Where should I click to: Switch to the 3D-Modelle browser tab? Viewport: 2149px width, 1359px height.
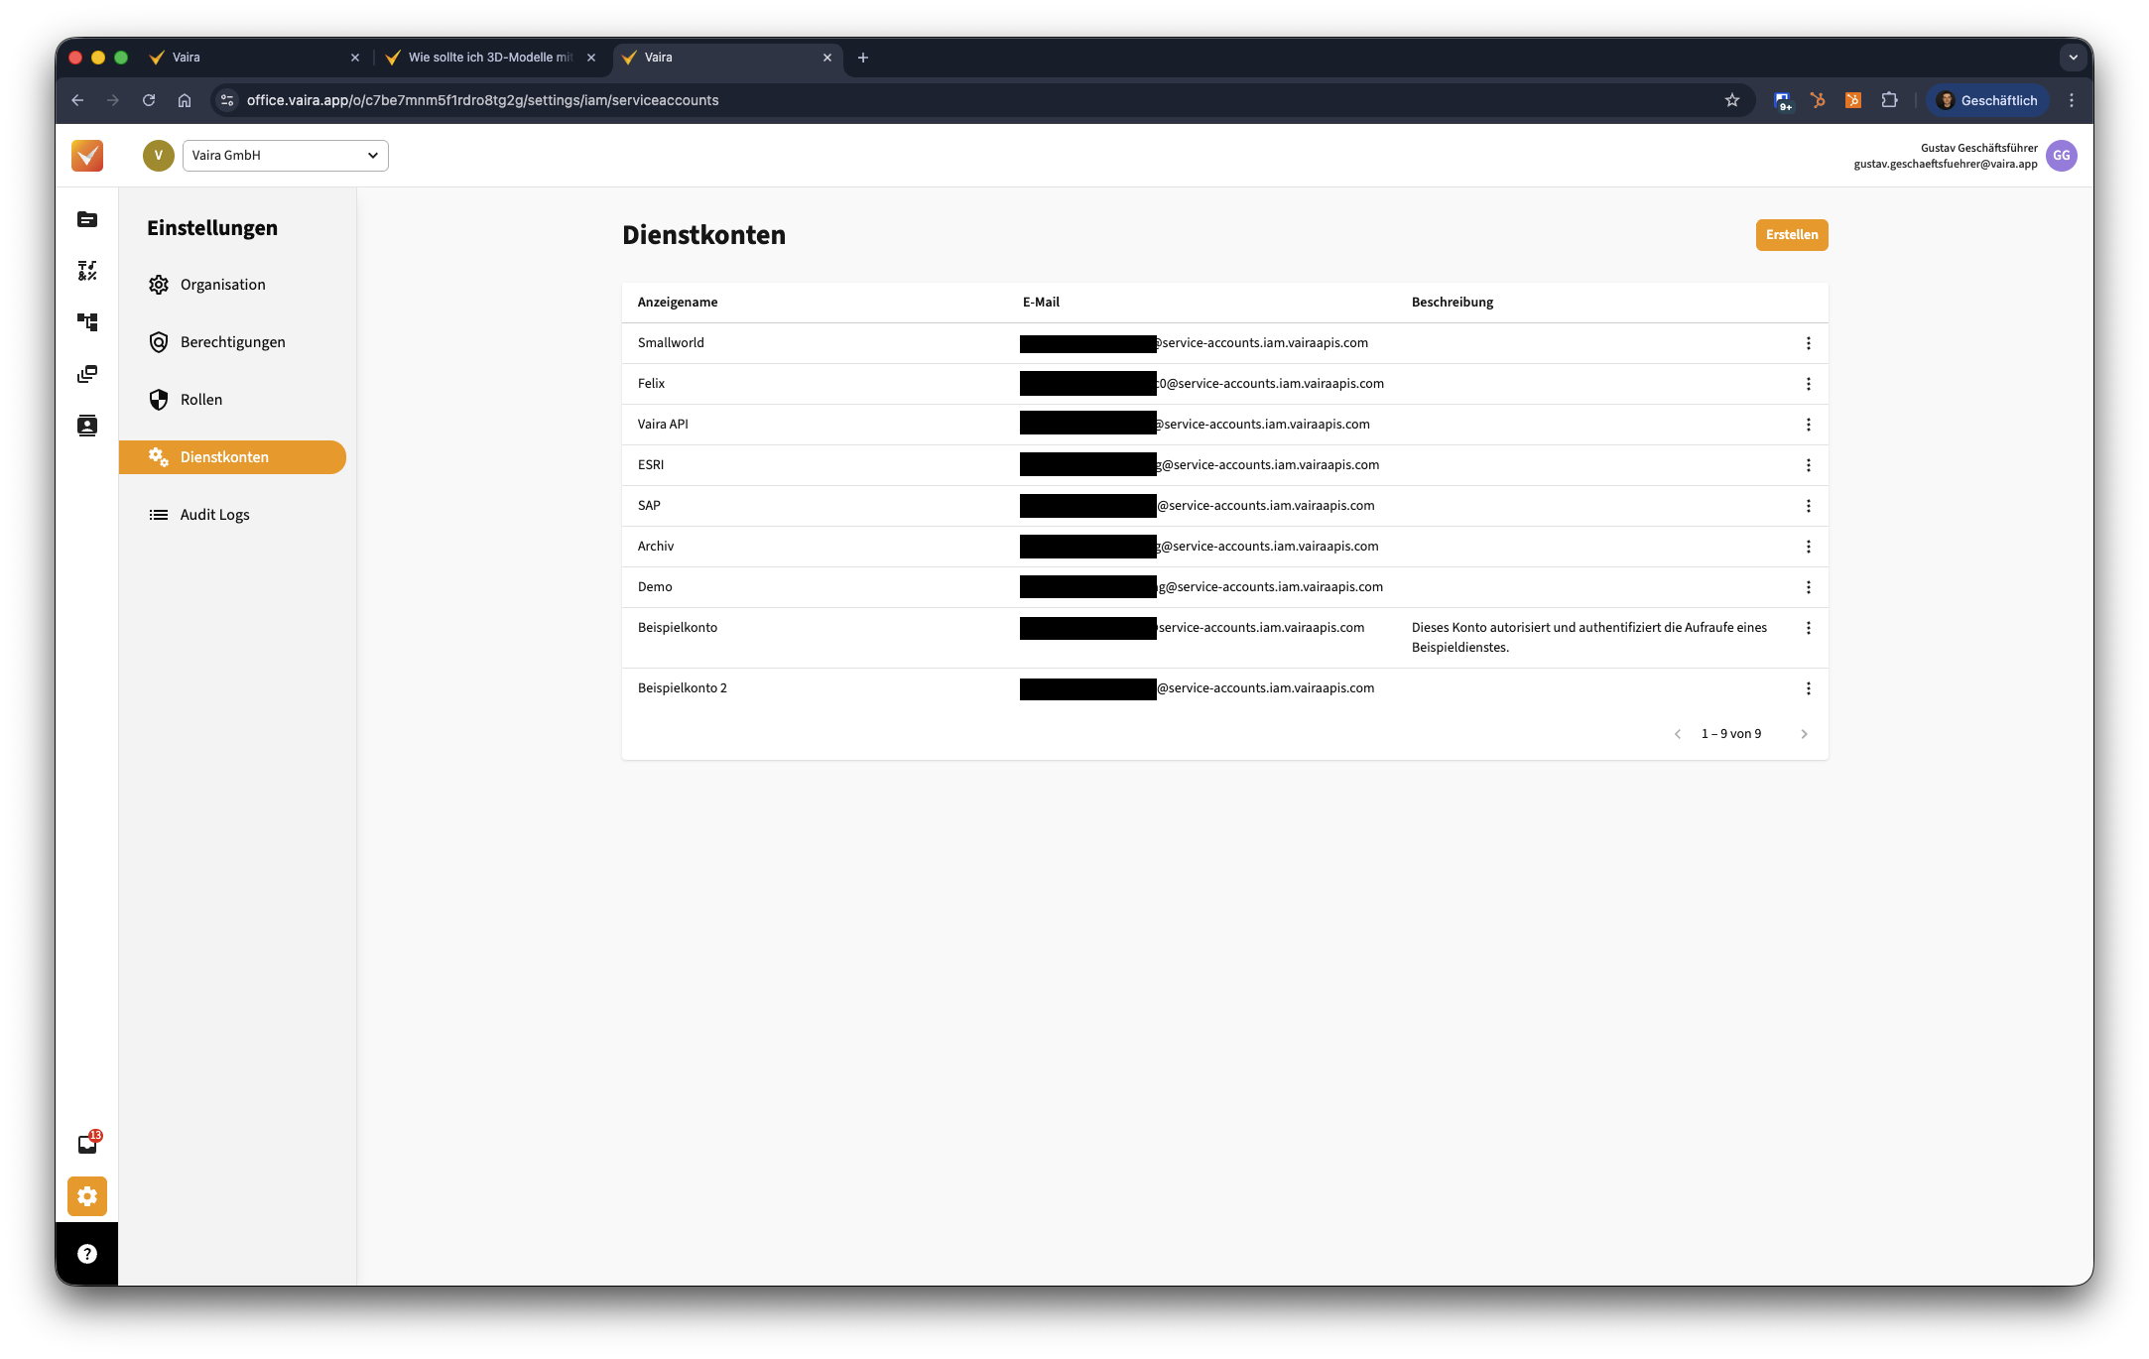tap(490, 58)
